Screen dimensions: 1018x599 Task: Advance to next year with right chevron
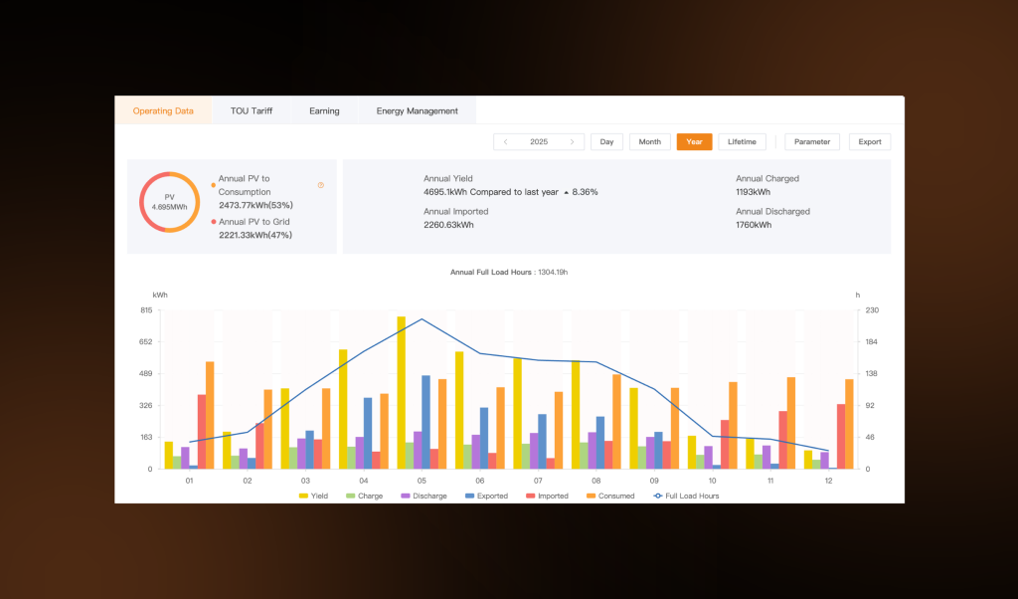coord(574,141)
